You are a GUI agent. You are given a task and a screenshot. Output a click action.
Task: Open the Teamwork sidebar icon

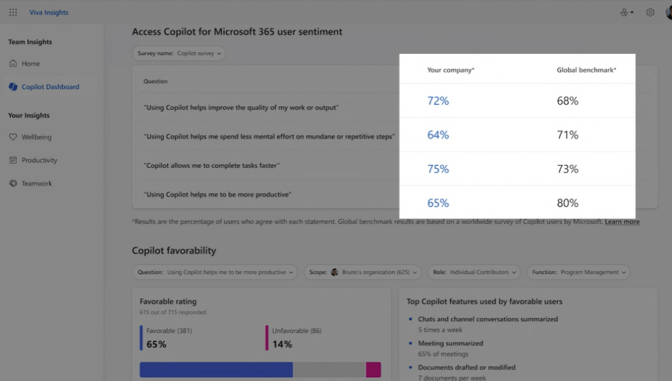pyautogui.click(x=13, y=183)
